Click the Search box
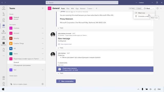 point(82,3)
